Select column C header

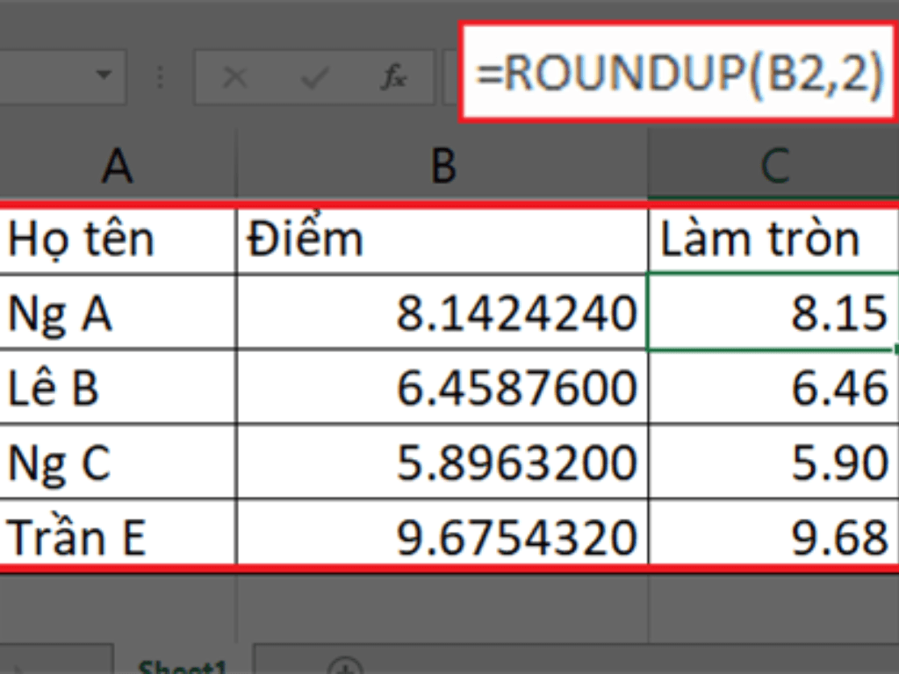point(773,166)
